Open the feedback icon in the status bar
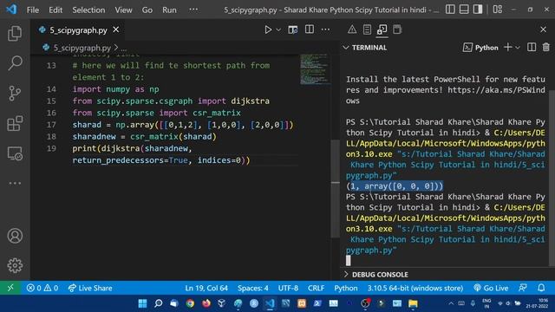555x312 pixels. [x=523, y=288]
